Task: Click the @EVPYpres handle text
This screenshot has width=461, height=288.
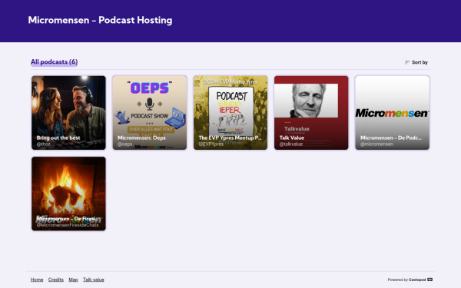Action: (x=211, y=144)
